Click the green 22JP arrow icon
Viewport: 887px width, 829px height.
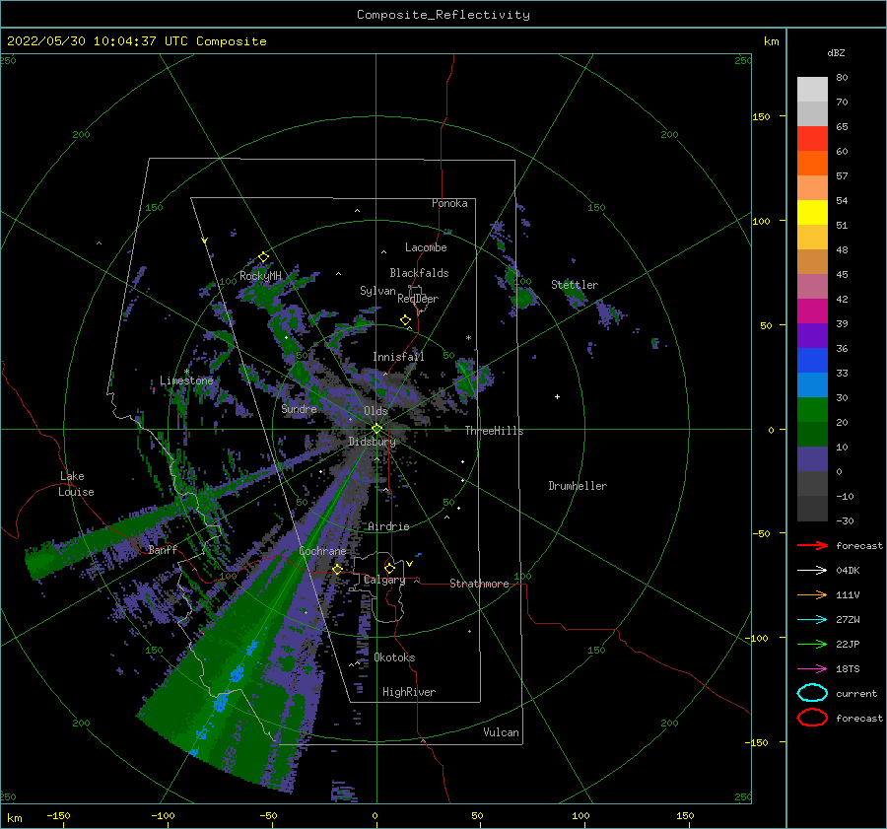point(812,644)
